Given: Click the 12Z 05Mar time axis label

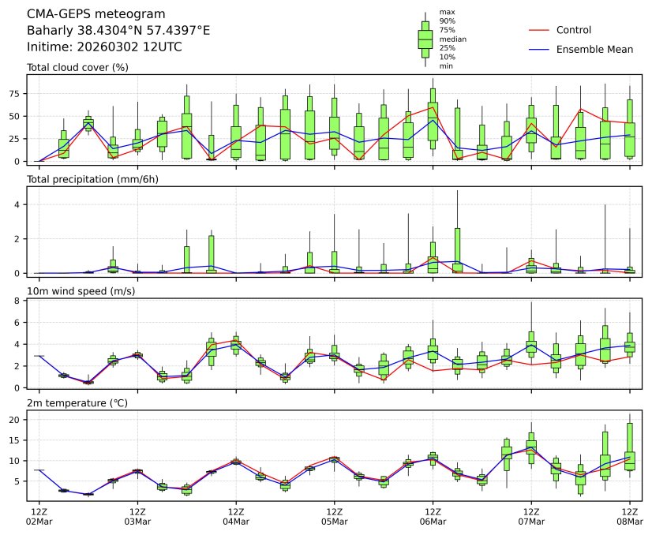Looking at the screenshot, I should (334, 517).
